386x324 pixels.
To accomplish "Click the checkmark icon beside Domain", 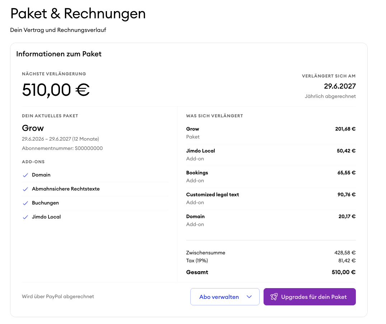I will click(25, 175).
